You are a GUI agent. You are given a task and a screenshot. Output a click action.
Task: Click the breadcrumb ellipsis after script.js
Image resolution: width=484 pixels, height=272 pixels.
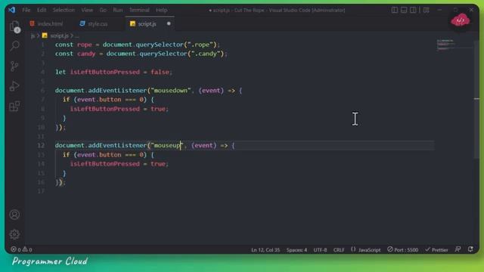click(x=76, y=36)
